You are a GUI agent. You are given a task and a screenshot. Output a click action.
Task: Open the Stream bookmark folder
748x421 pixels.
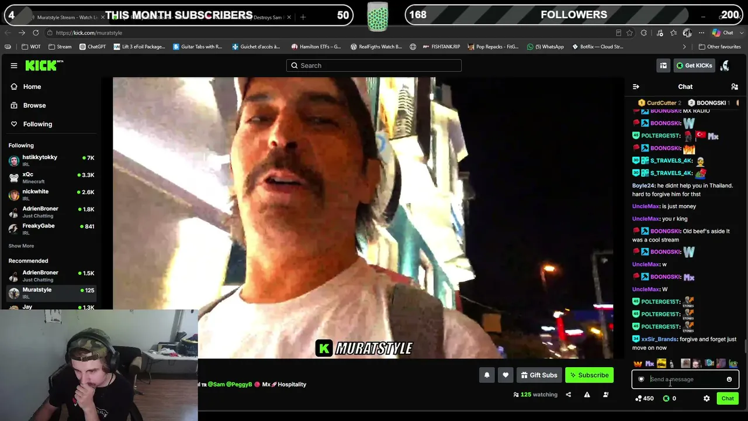[x=60, y=47]
